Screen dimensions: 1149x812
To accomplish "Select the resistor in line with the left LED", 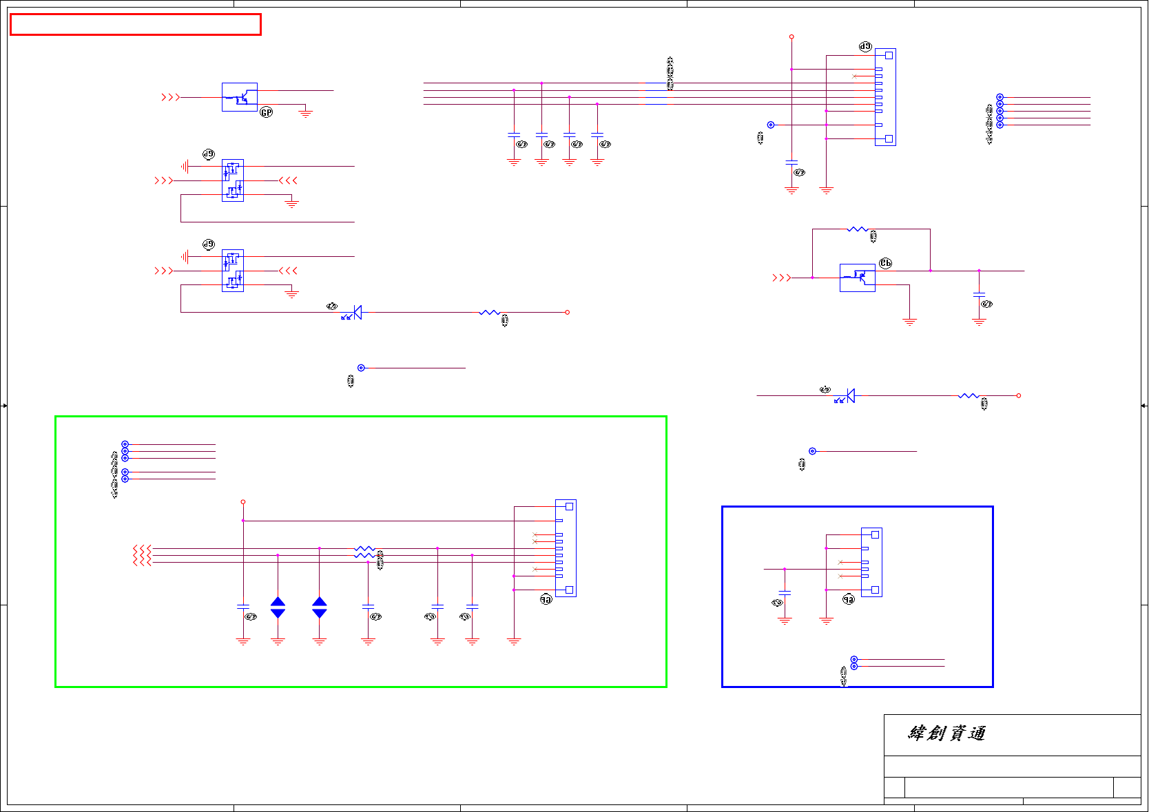I will pos(489,313).
